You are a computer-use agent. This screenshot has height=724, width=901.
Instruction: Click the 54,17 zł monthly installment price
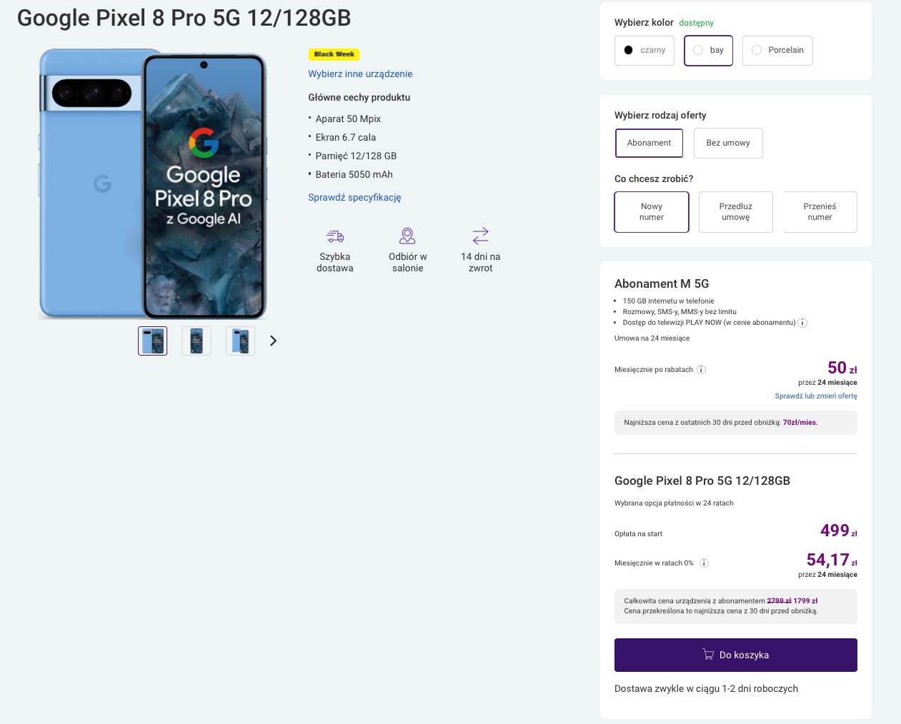click(832, 560)
